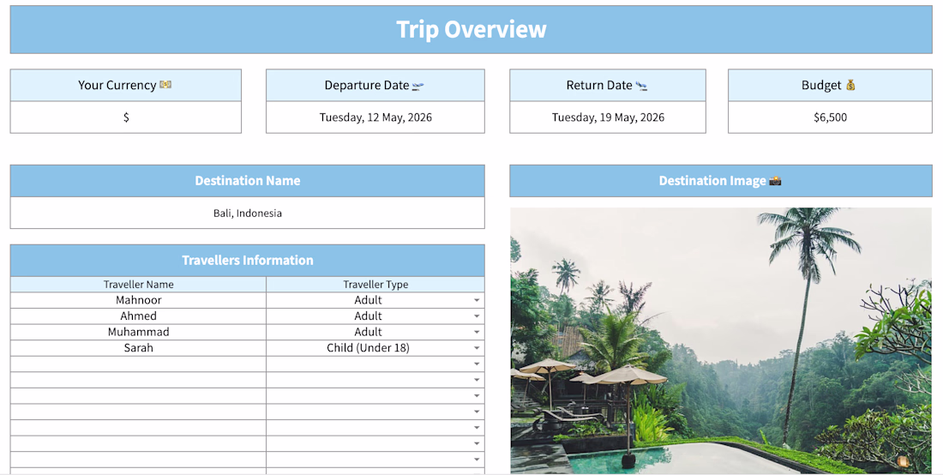Select the Bali, Indonesia cell
This screenshot has height=475, width=943.
tap(247, 213)
